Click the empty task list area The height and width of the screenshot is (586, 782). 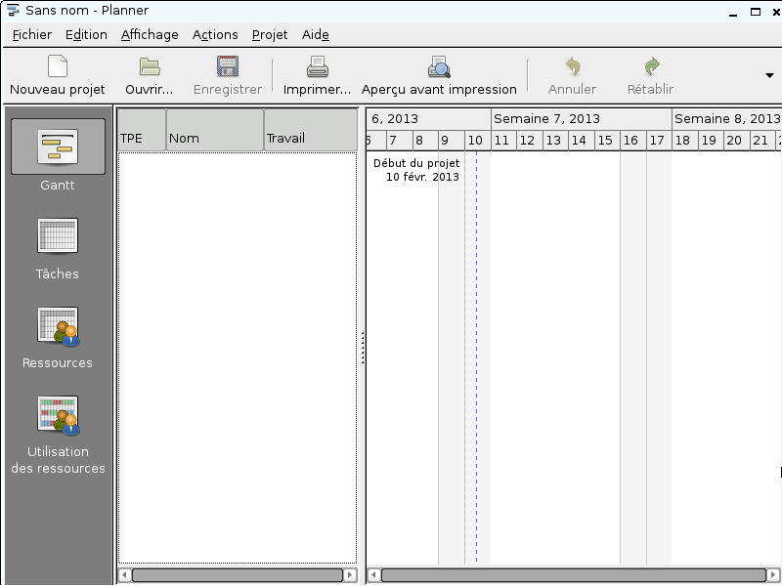point(238,357)
